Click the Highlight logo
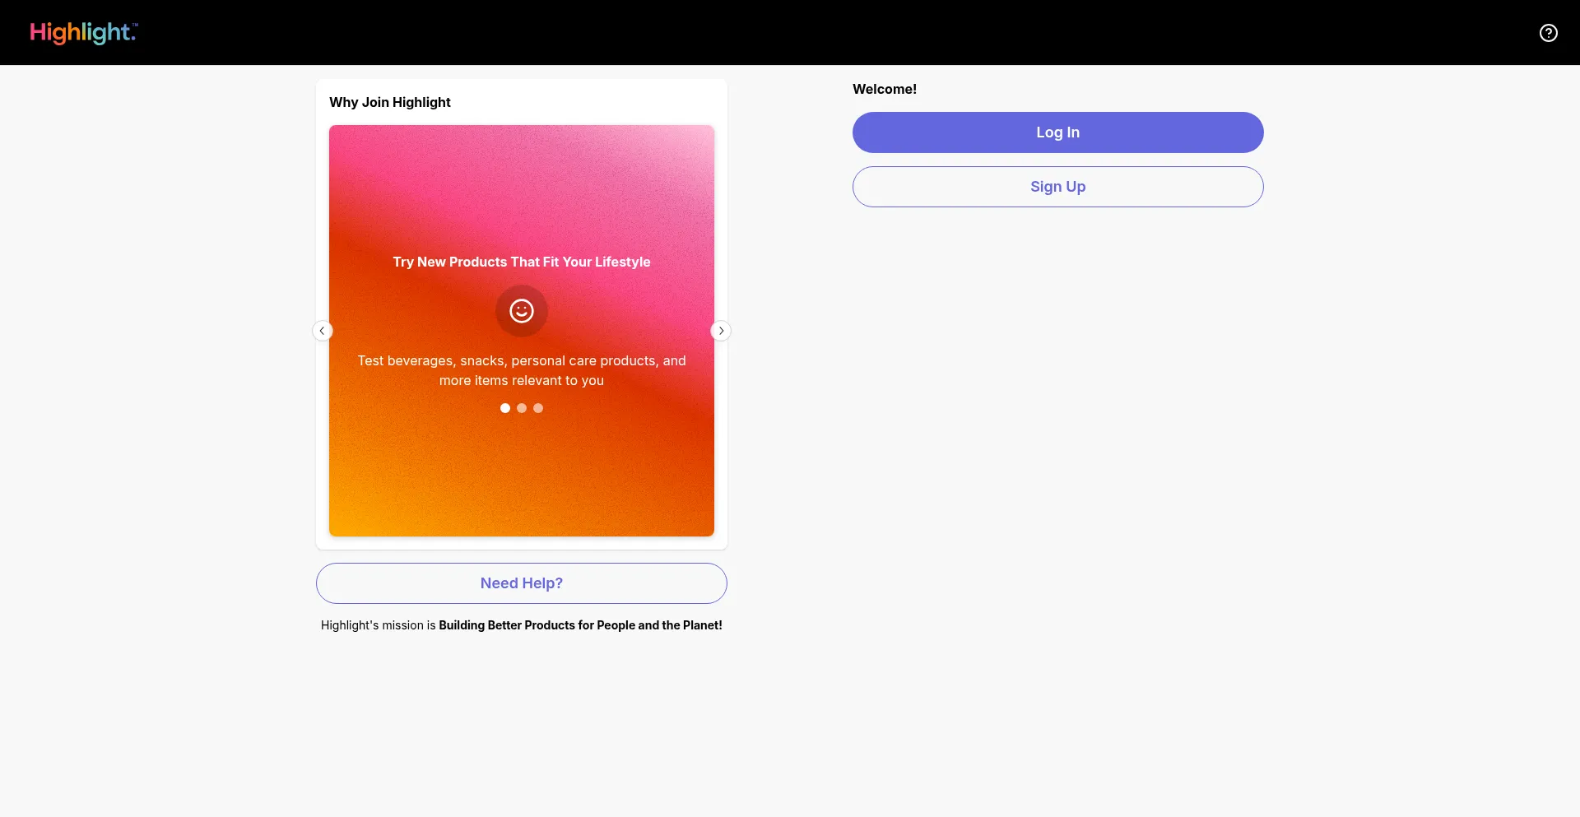1580x817 pixels. [82, 33]
